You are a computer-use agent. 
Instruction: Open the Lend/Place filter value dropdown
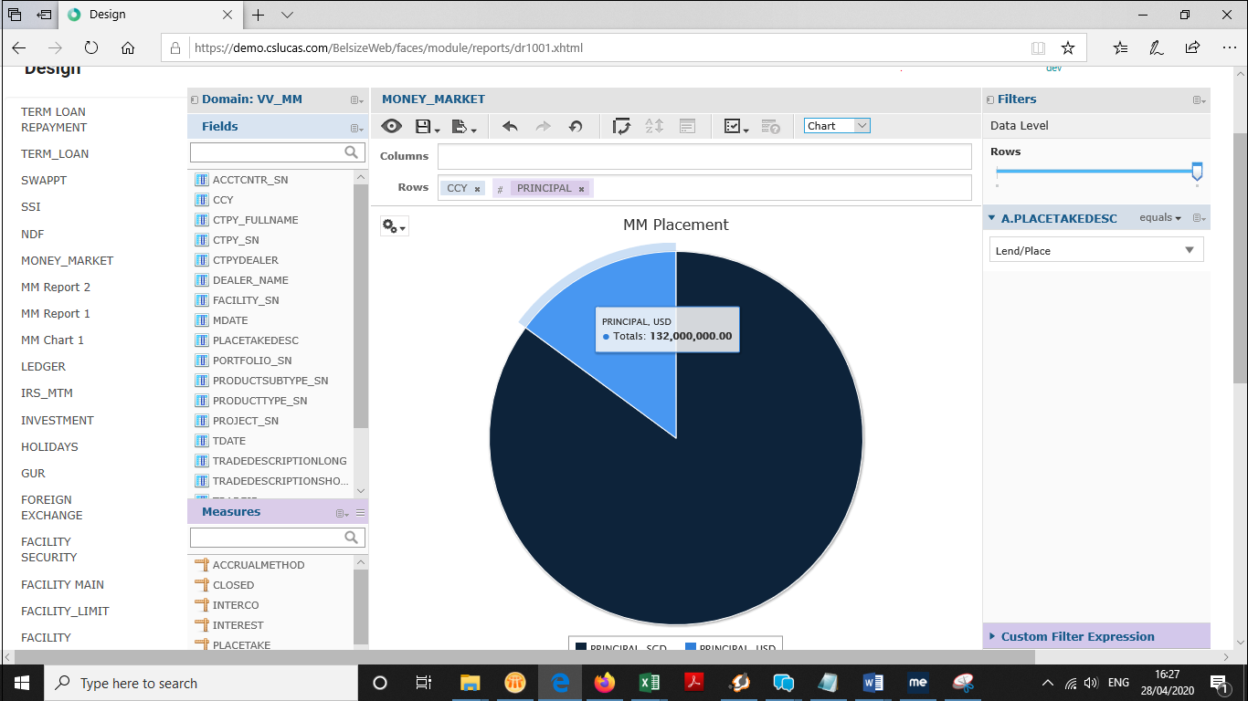pos(1096,250)
